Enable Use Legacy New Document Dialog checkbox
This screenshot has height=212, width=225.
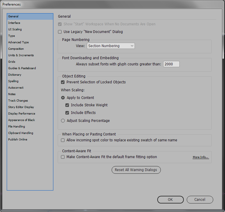[x=60, y=32]
